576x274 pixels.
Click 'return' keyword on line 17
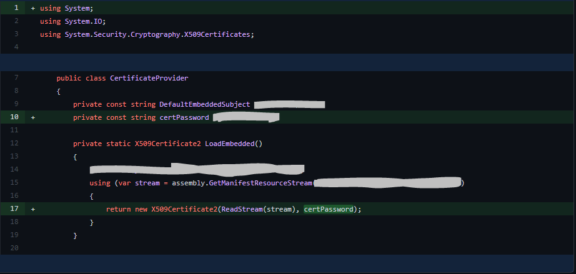point(118,209)
